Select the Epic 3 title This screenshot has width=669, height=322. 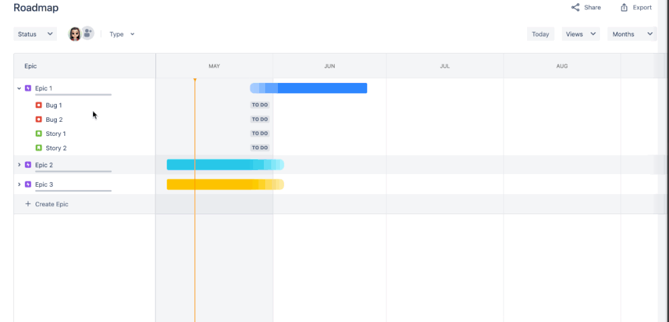point(44,184)
